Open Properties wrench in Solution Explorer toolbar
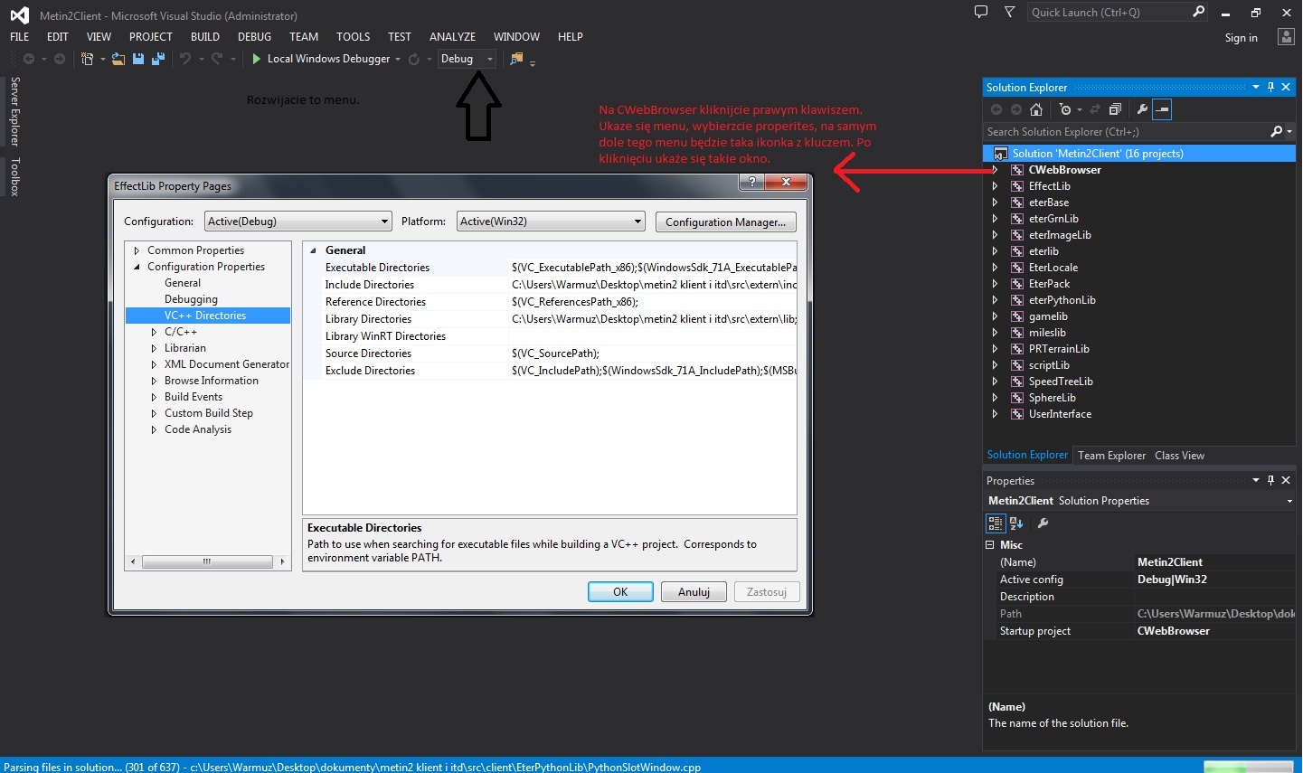The width and height of the screenshot is (1303, 773). point(1142,109)
